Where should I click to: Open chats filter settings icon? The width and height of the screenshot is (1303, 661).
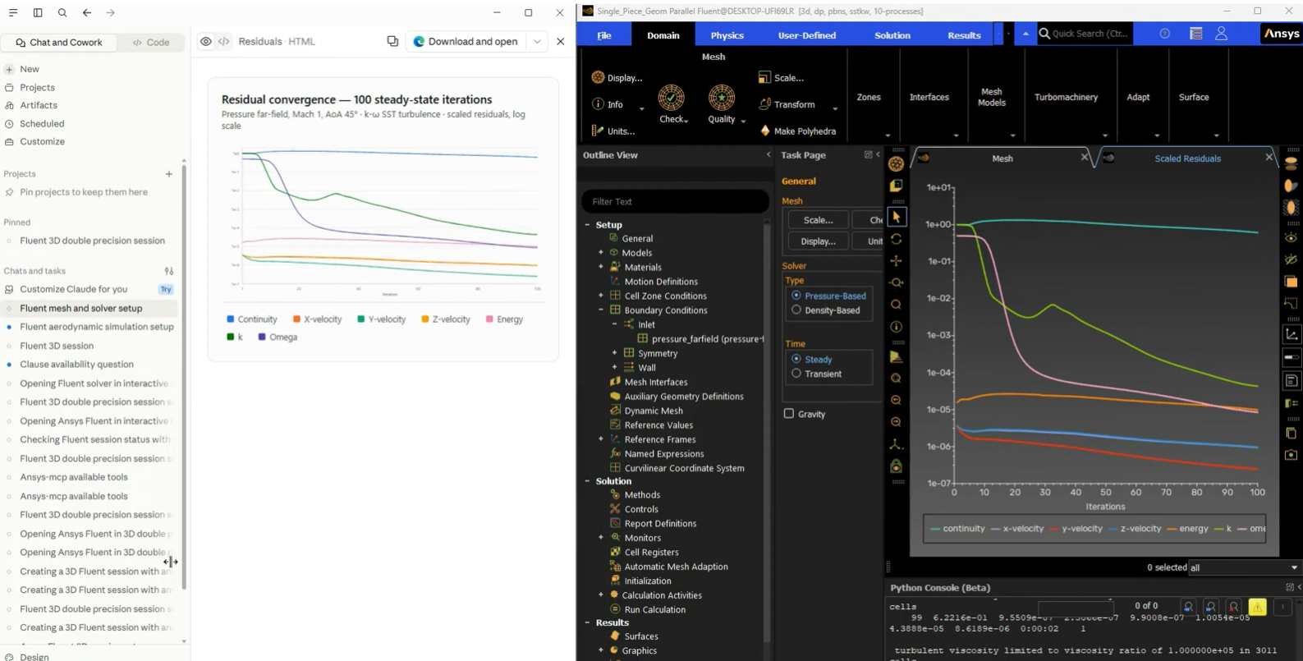coord(169,271)
